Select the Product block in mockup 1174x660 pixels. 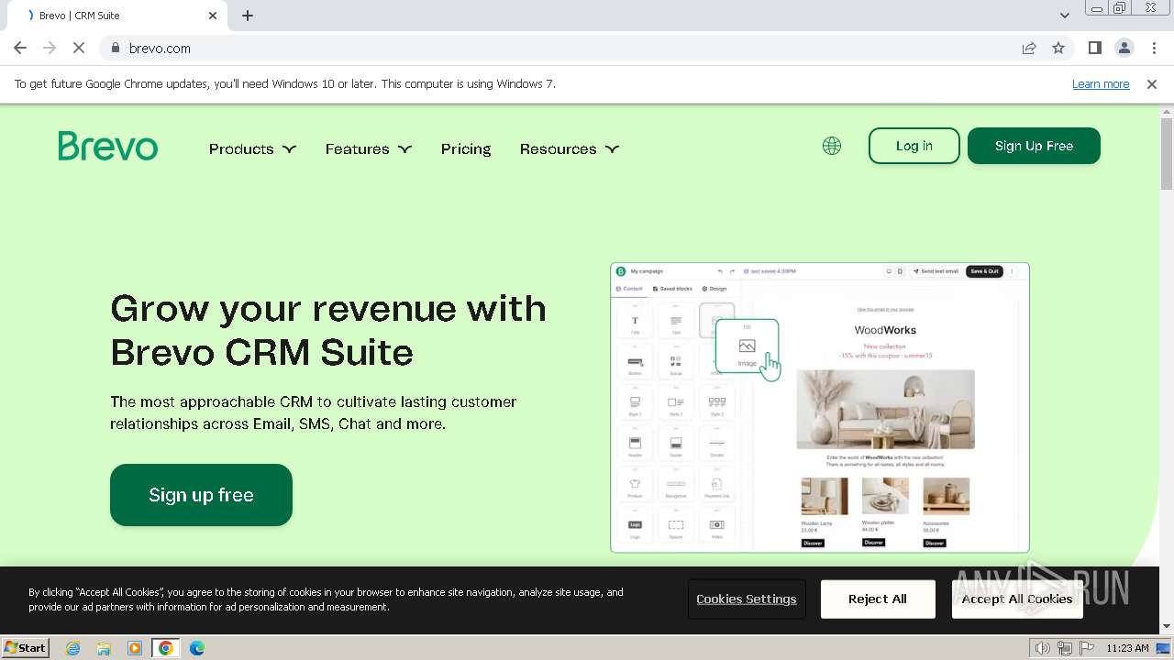[635, 486]
